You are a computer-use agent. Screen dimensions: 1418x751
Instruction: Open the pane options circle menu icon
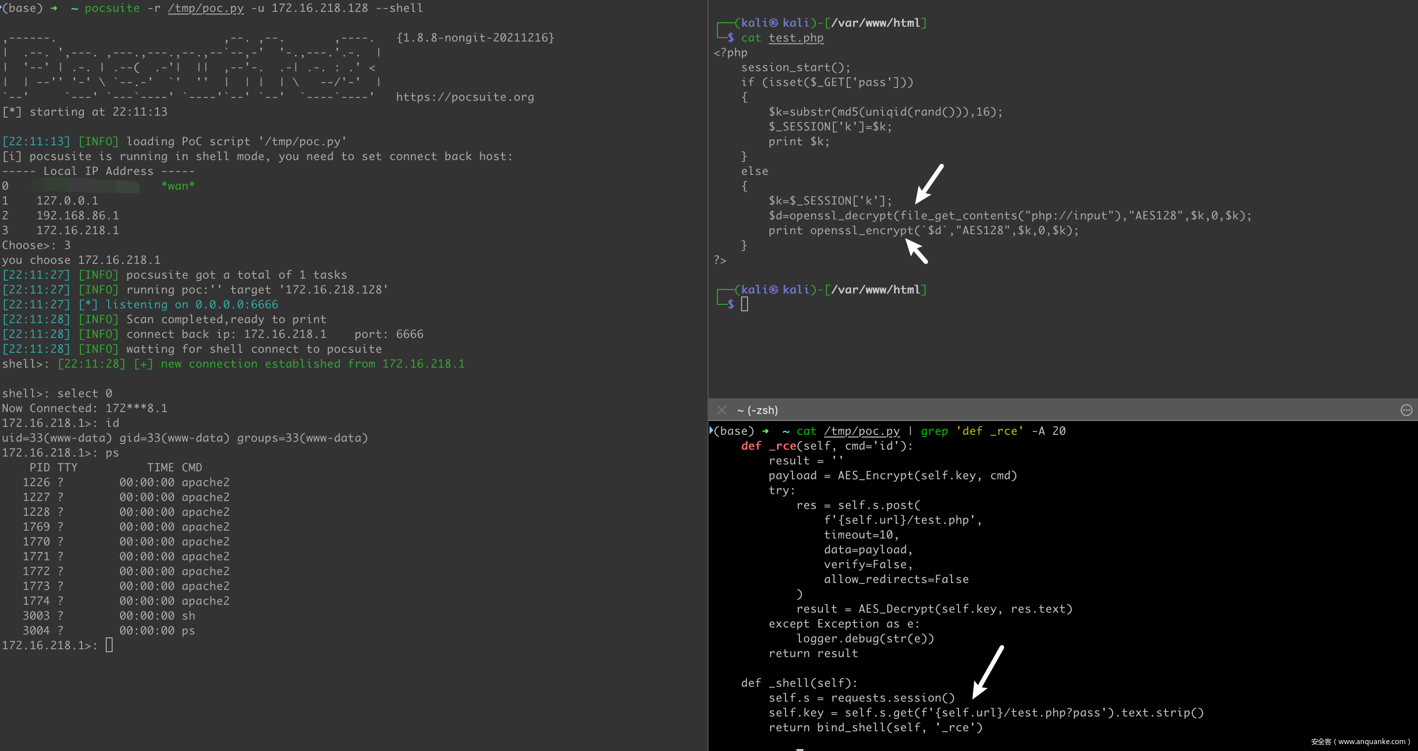(1406, 410)
